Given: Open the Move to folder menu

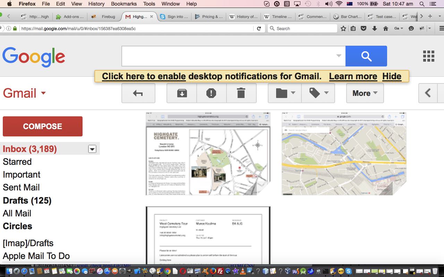Looking at the screenshot, I should (x=285, y=93).
